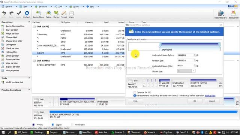The width and height of the screenshot is (240, 135).
Task: Collapse the Pending Operations panel
Action: point(29,90)
